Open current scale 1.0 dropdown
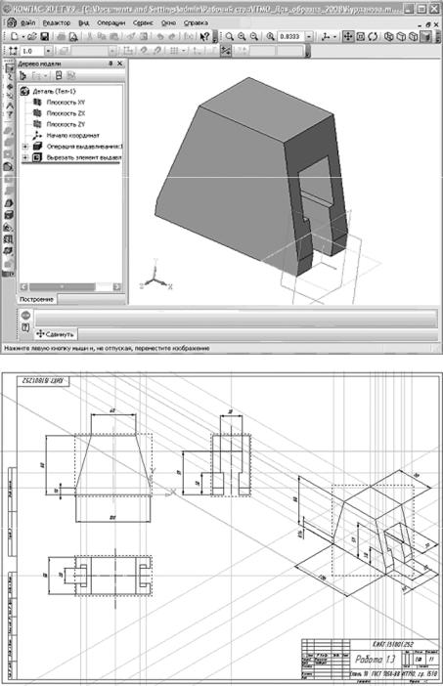The height and width of the screenshot is (686, 443). pyautogui.click(x=49, y=51)
